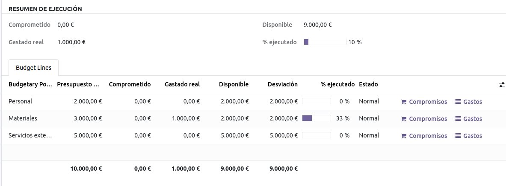Viewport: 506px width, 186px height.
Task: Click Servicios exte… row progress bar
Action: (317, 135)
